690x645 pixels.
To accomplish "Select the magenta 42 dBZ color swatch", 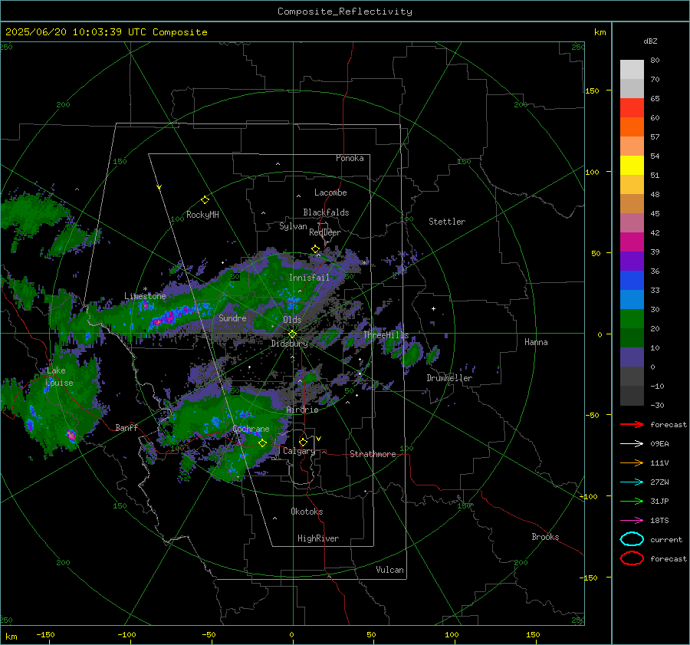I will tap(632, 242).
